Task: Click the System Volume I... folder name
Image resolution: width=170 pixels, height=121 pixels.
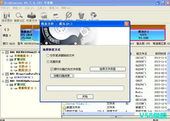Action: coord(78,104)
